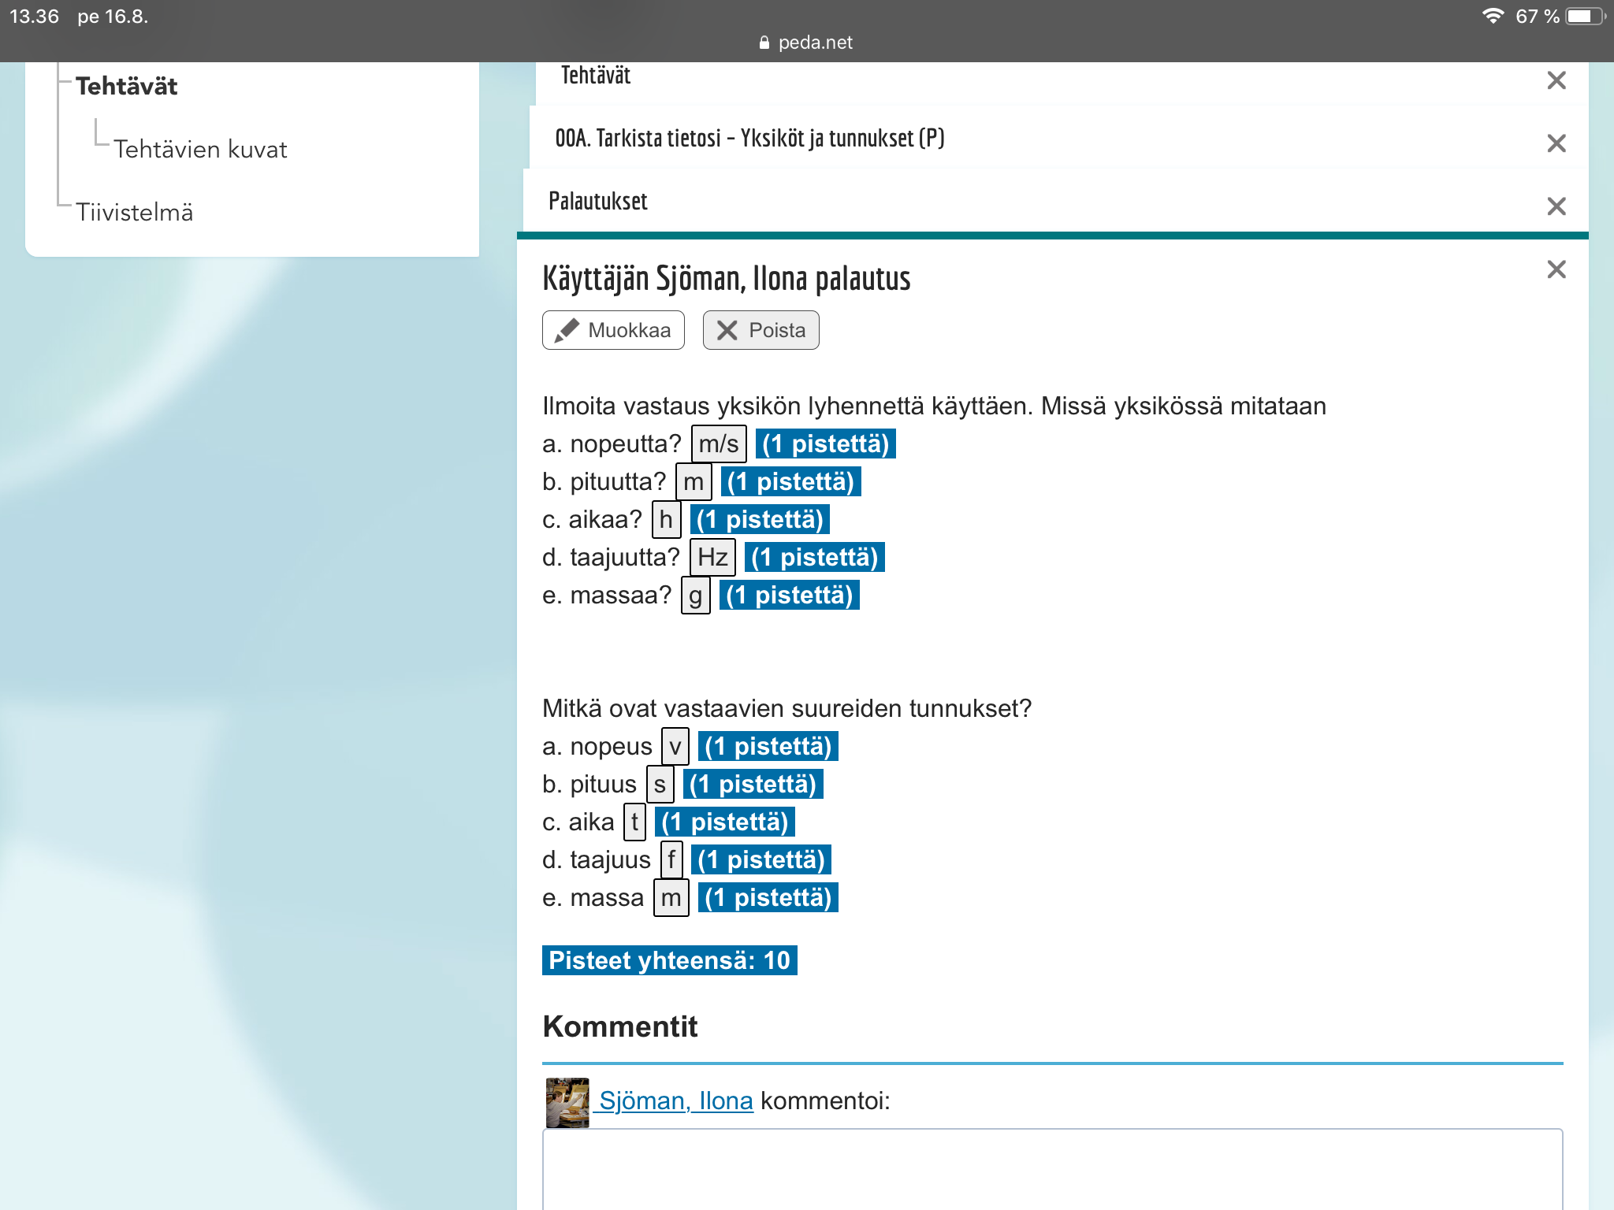Click the Muokkaa edit button
This screenshot has height=1210, width=1614.
tap(613, 330)
